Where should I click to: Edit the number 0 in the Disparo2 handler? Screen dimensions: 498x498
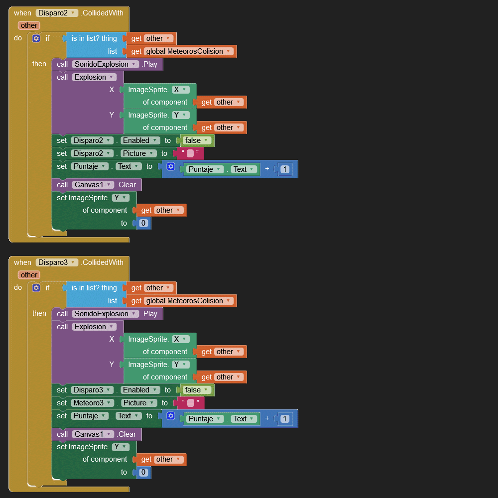(143, 223)
